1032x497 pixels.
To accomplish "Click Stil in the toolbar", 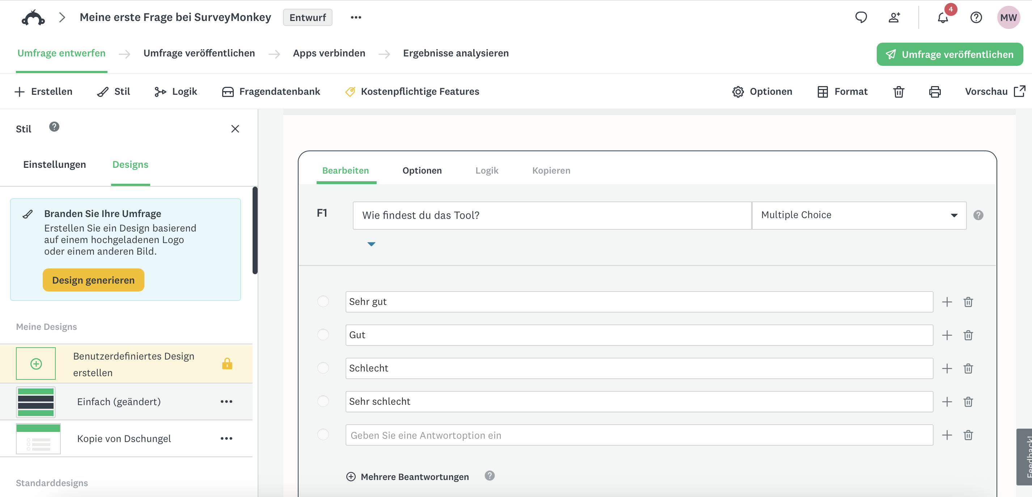I will pos(114,92).
